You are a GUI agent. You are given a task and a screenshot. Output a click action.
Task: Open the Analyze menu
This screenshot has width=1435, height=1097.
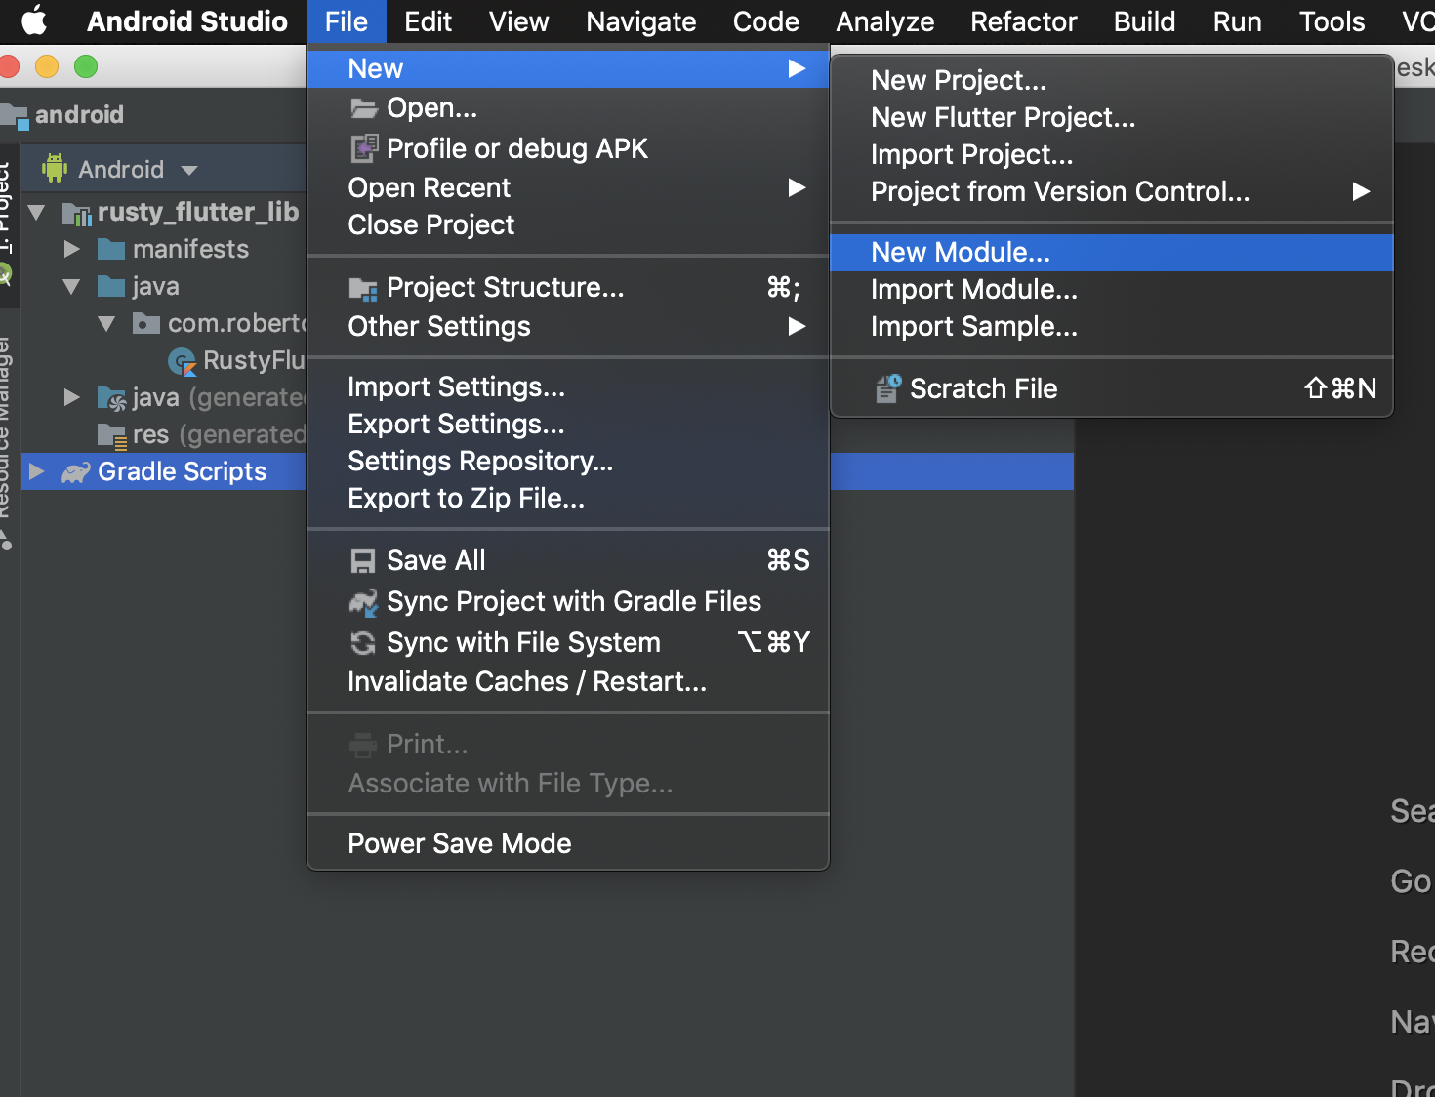coord(882,20)
